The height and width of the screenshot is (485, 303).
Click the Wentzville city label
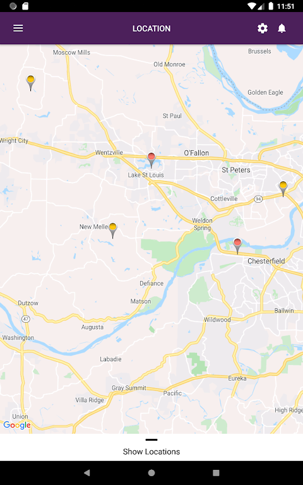coord(109,152)
